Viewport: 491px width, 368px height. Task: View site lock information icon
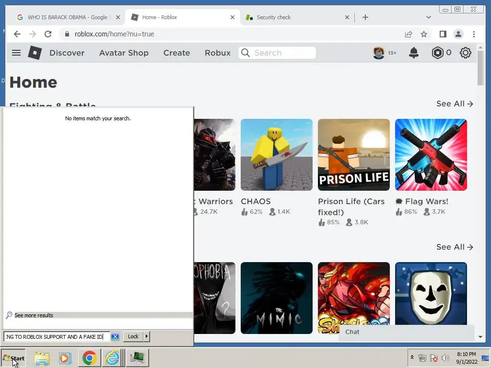click(67, 34)
